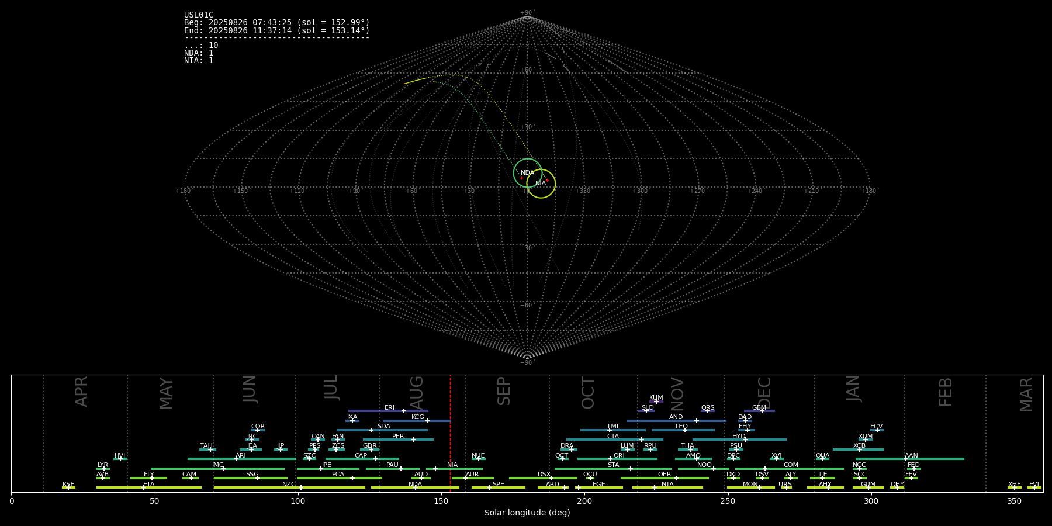Screen dimensions: 1052x526
Task: Click the AAN shower label in the timeline
Action: [911, 456]
